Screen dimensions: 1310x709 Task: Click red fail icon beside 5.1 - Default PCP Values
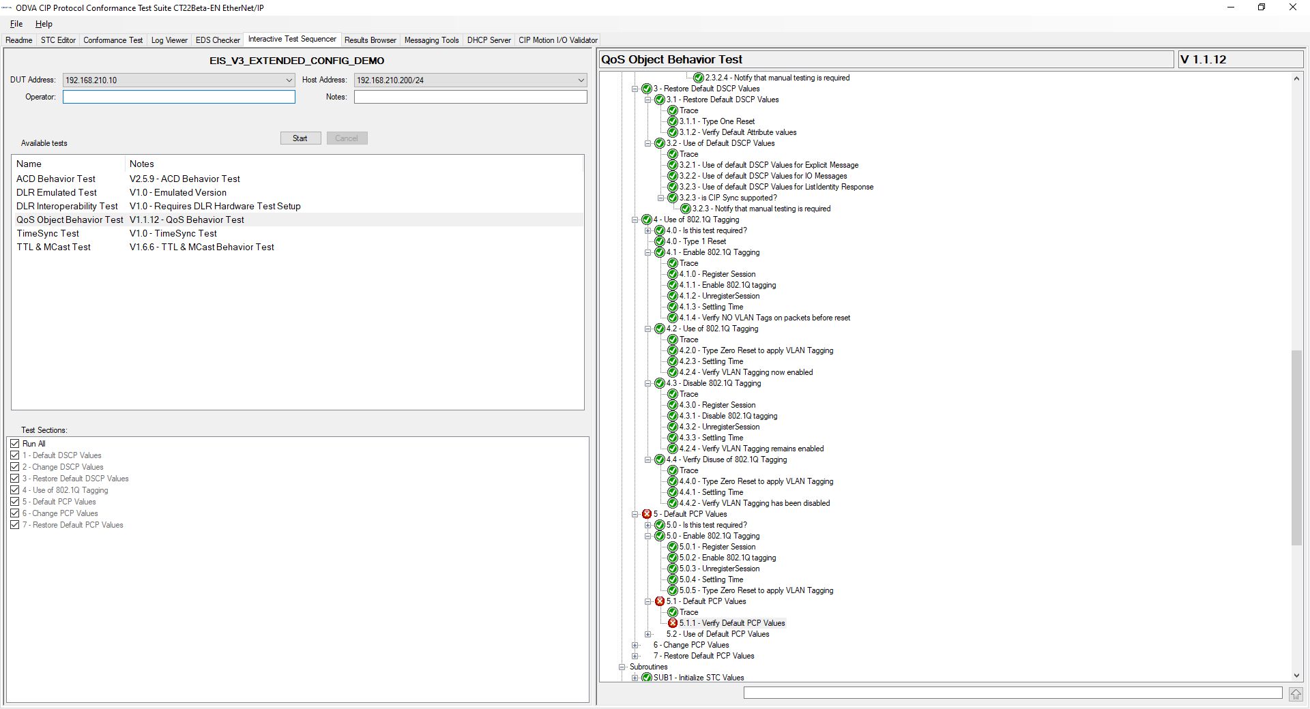coord(660,601)
